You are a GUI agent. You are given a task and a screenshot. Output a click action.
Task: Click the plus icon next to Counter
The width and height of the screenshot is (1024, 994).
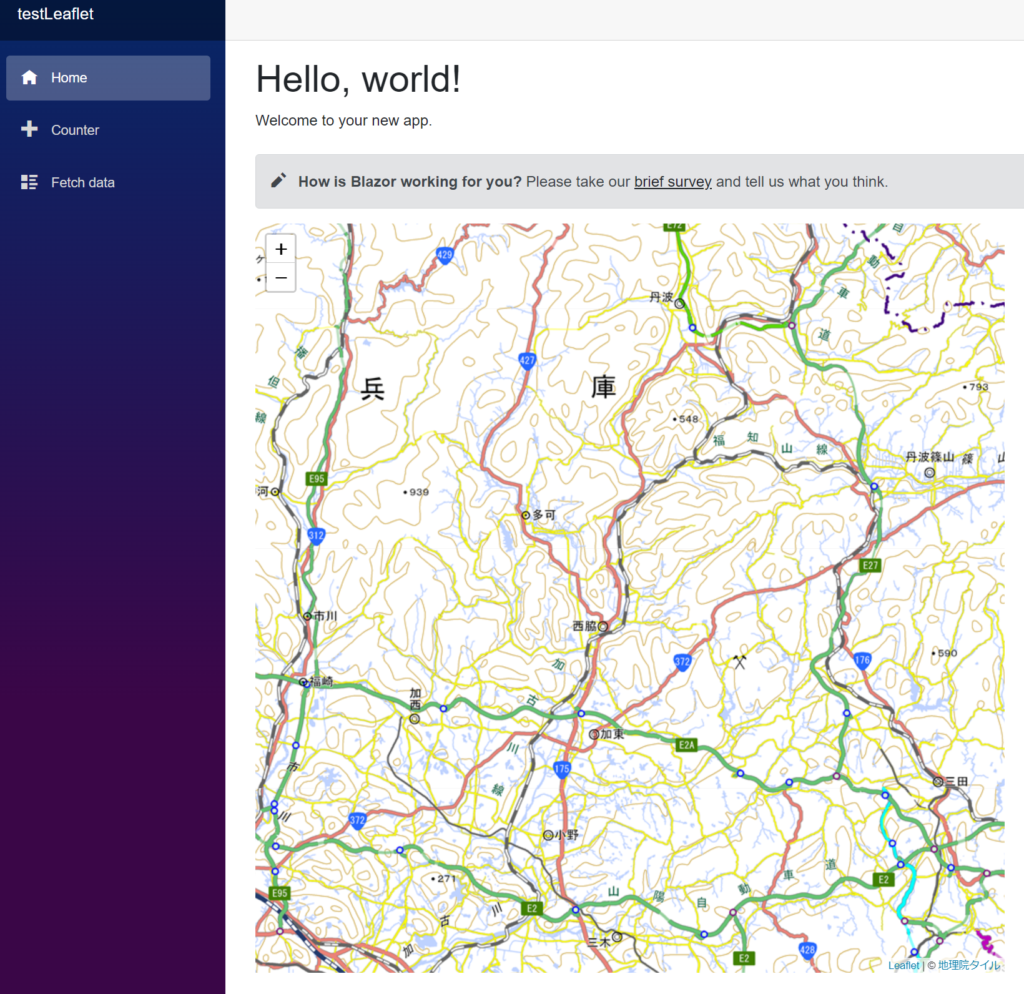pyautogui.click(x=29, y=129)
